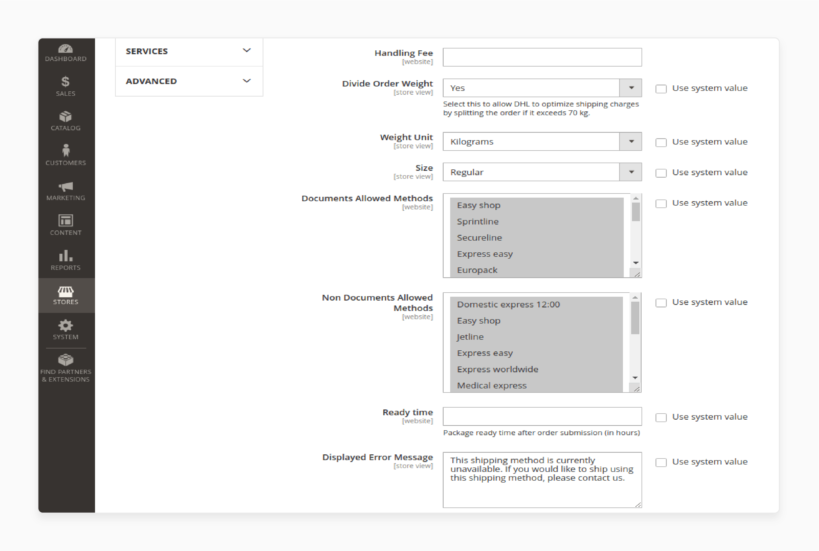
Task: Click scroll-up arrow of Non Documents methods list
Action: tap(635, 298)
